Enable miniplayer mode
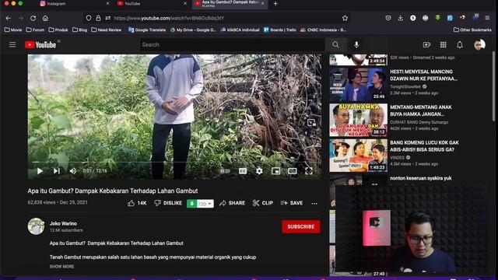 click(275, 171)
